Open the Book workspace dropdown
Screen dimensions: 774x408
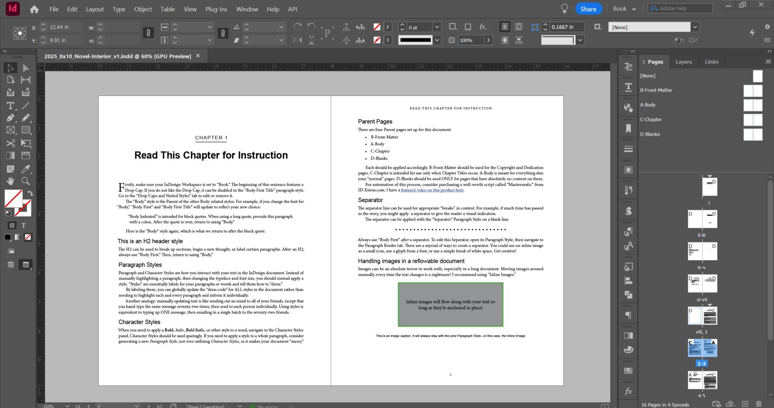click(624, 9)
